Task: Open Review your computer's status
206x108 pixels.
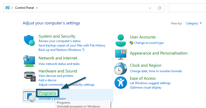Action: click(x=59, y=41)
